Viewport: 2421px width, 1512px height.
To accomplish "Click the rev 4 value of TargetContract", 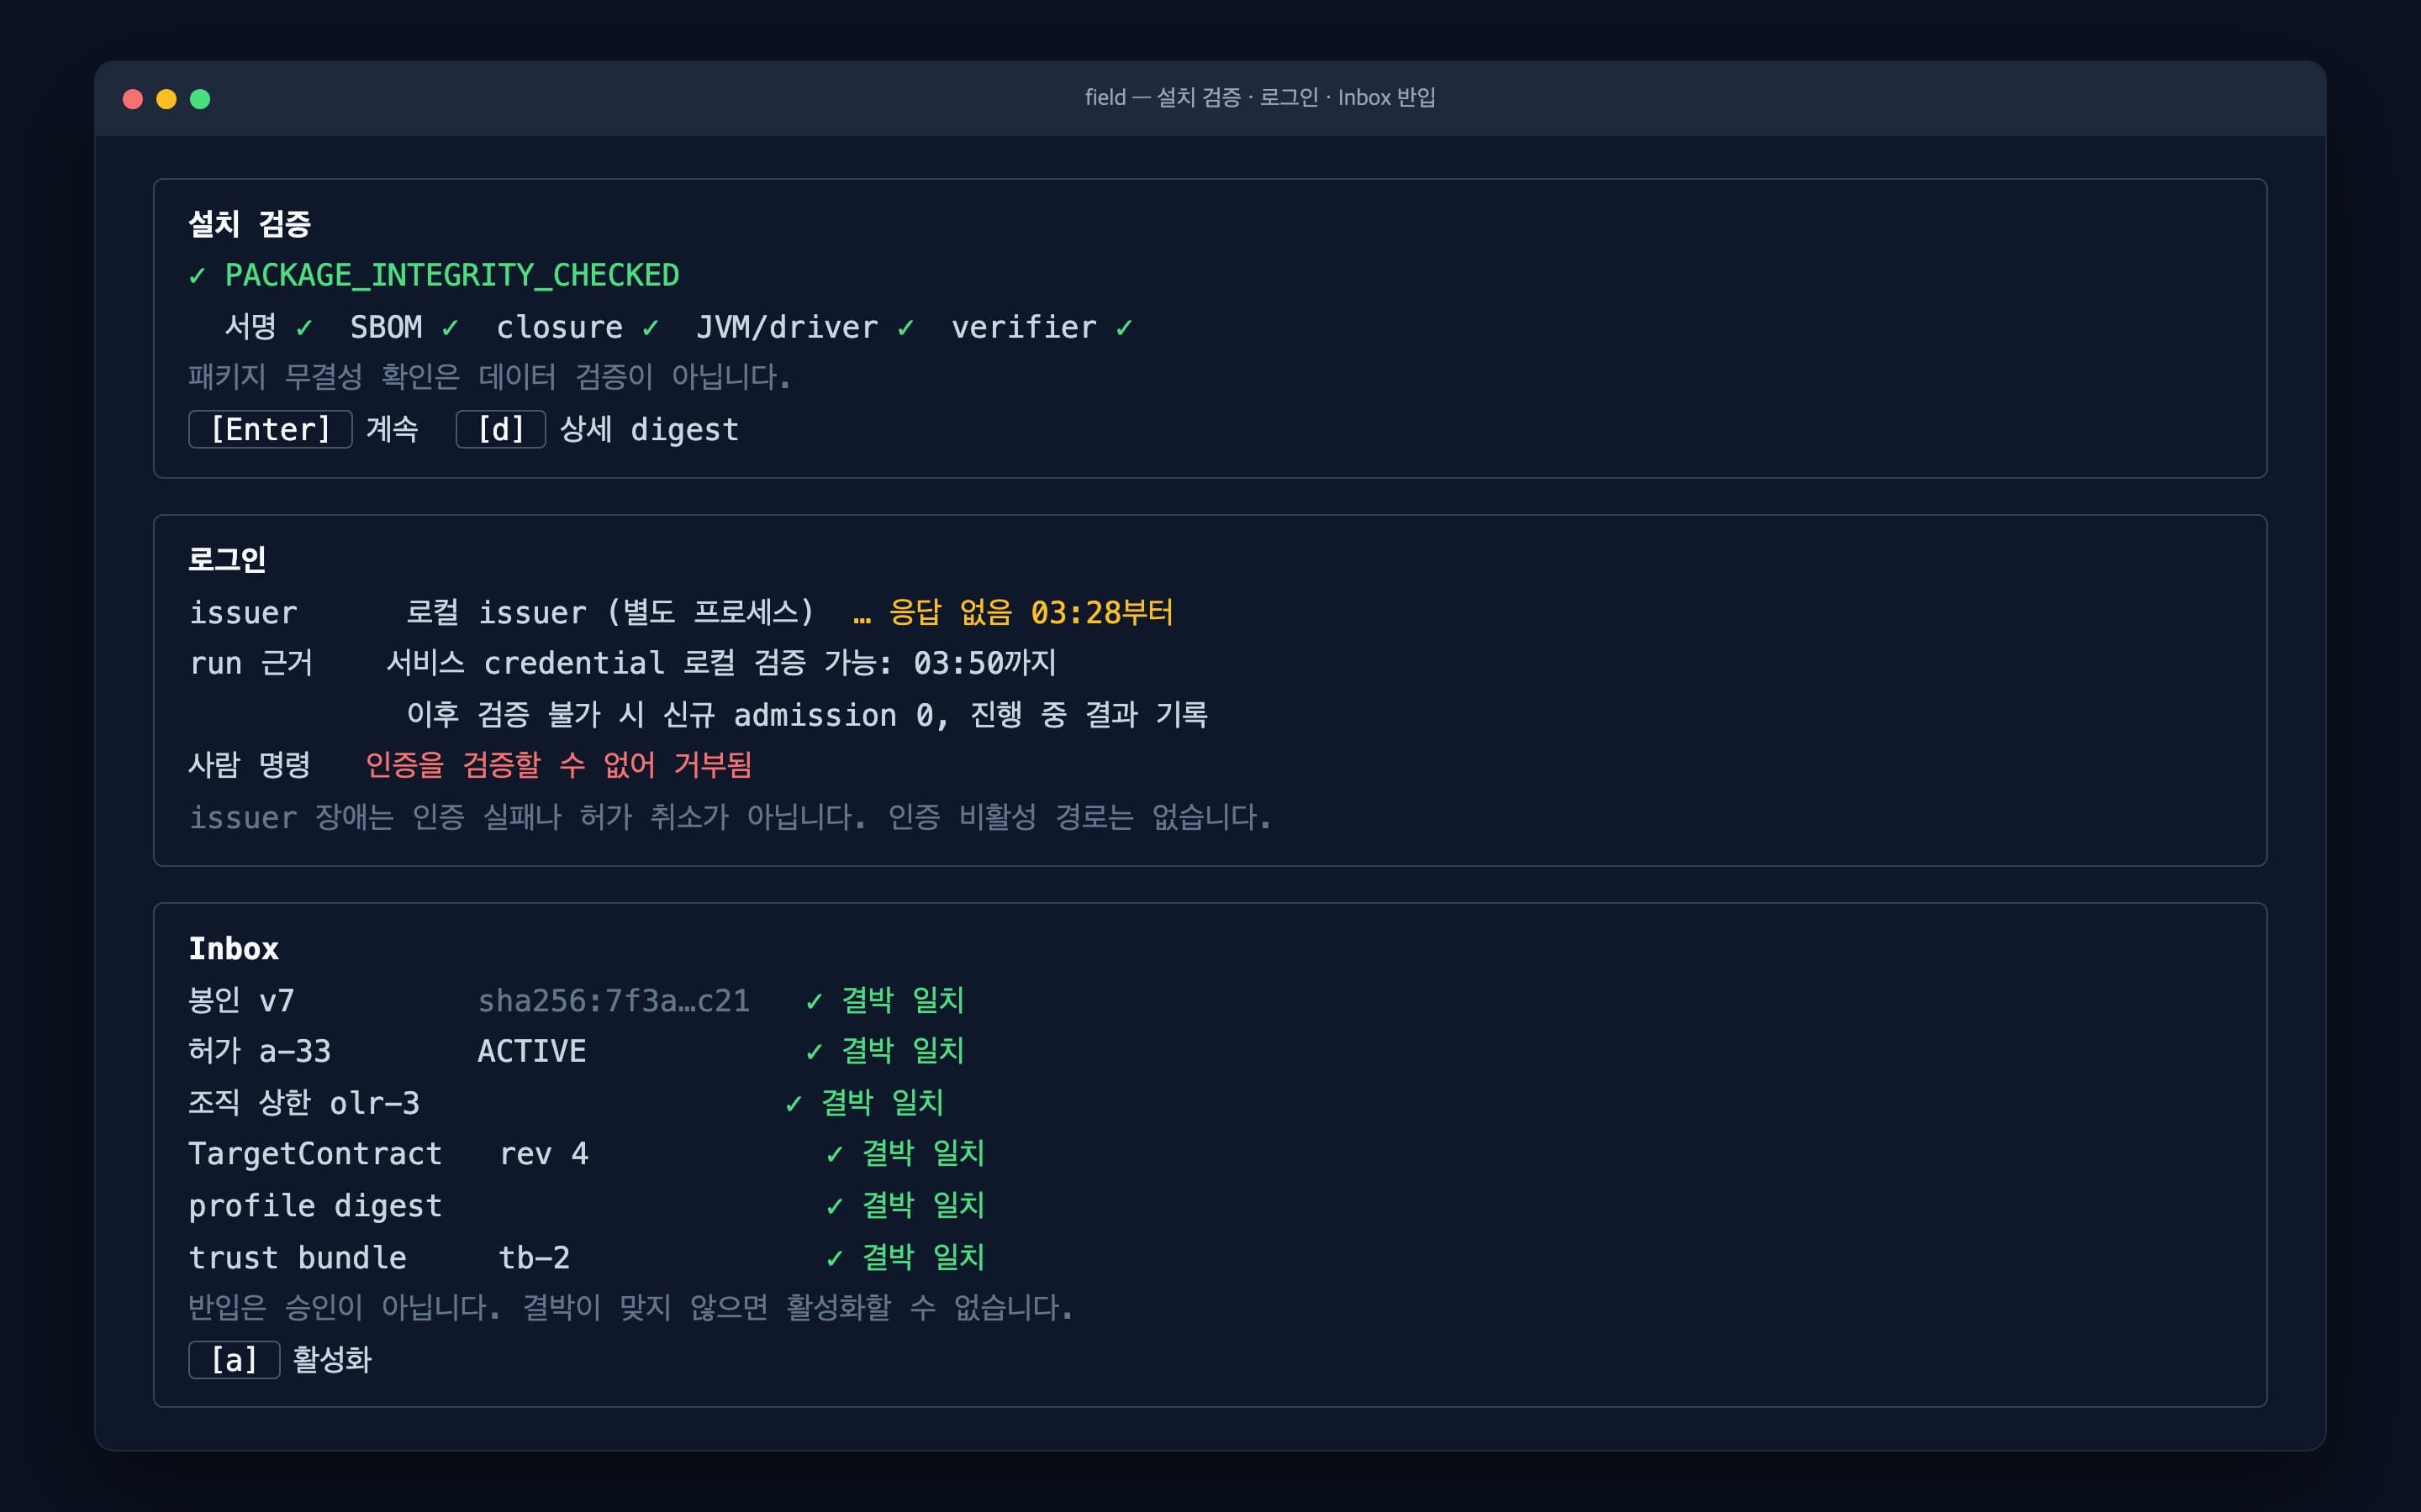I will pyautogui.click(x=544, y=1155).
